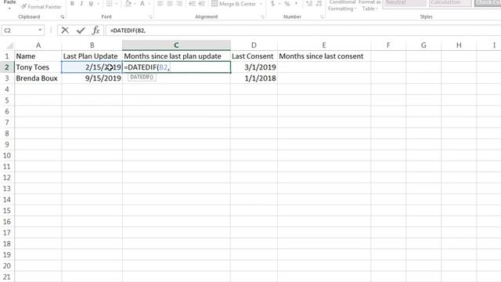Expand Font Color dropdown arrow

pos(150,3)
